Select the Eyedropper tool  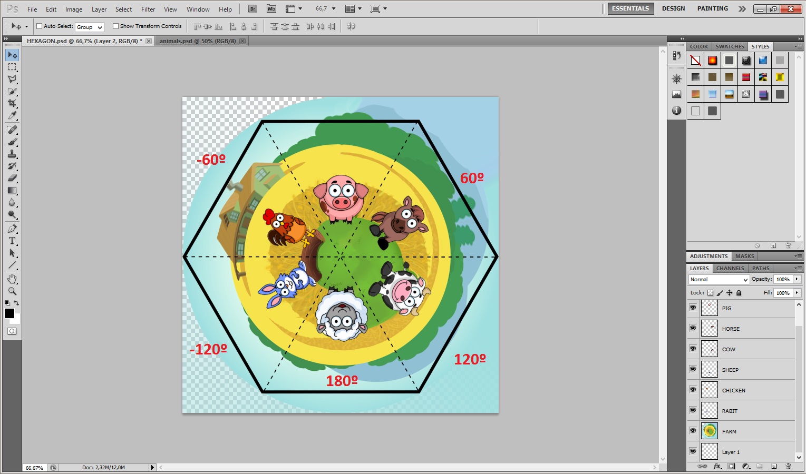[x=12, y=115]
